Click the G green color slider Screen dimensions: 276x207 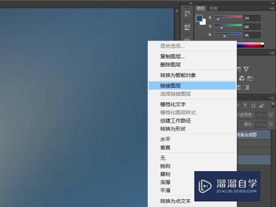228,25
